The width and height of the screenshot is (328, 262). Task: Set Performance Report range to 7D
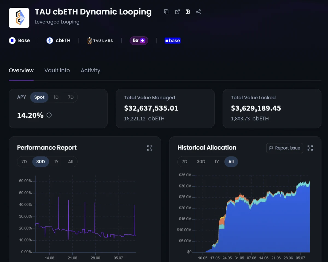pyautogui.click(x=24, y=162)
